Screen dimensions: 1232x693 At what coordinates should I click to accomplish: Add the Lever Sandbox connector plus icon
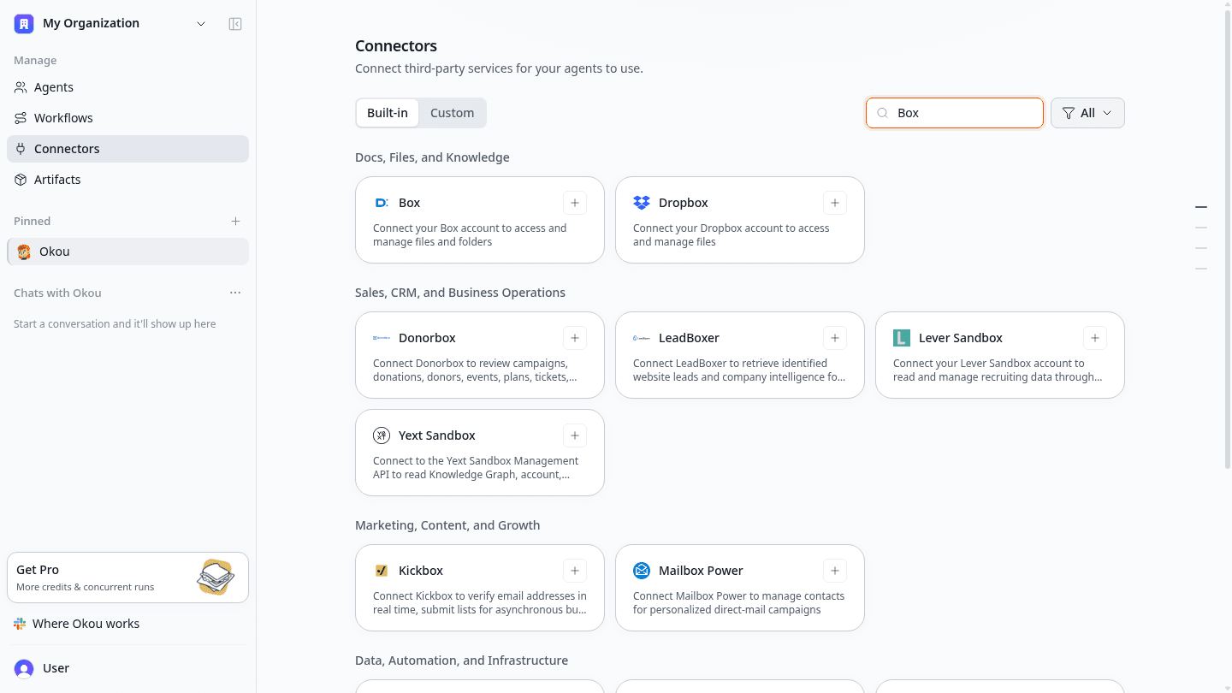click(1095, 338)
